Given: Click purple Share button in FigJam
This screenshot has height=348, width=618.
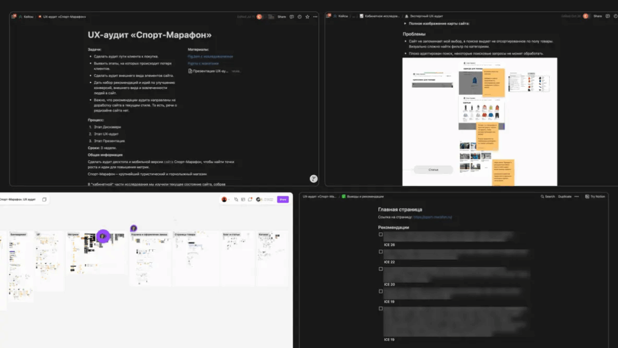Looking at the screenshot, I should (283, 199).
